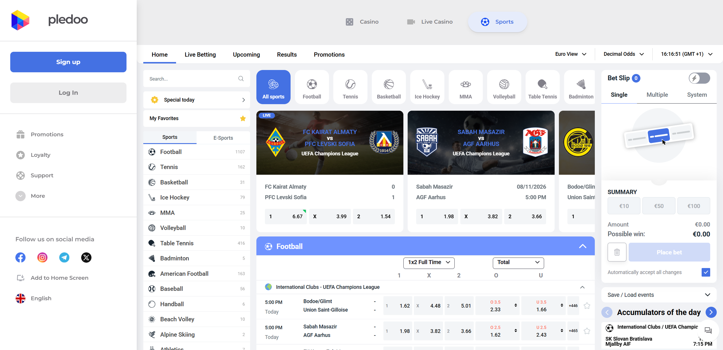723x350 pixels.
Task: Select American Football in sports list
Action: 197,274
